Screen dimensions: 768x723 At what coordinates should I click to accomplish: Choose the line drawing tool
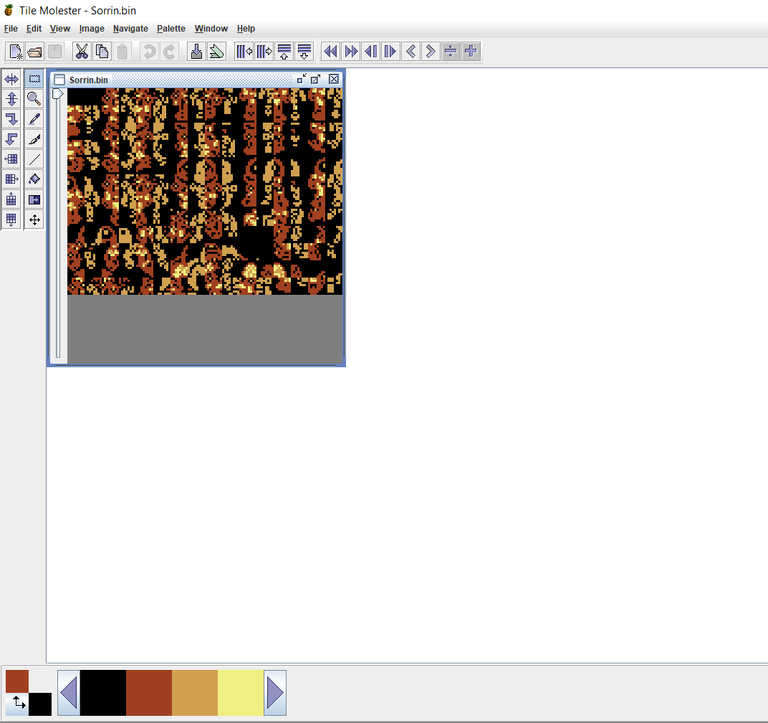(x=34, y=159)
